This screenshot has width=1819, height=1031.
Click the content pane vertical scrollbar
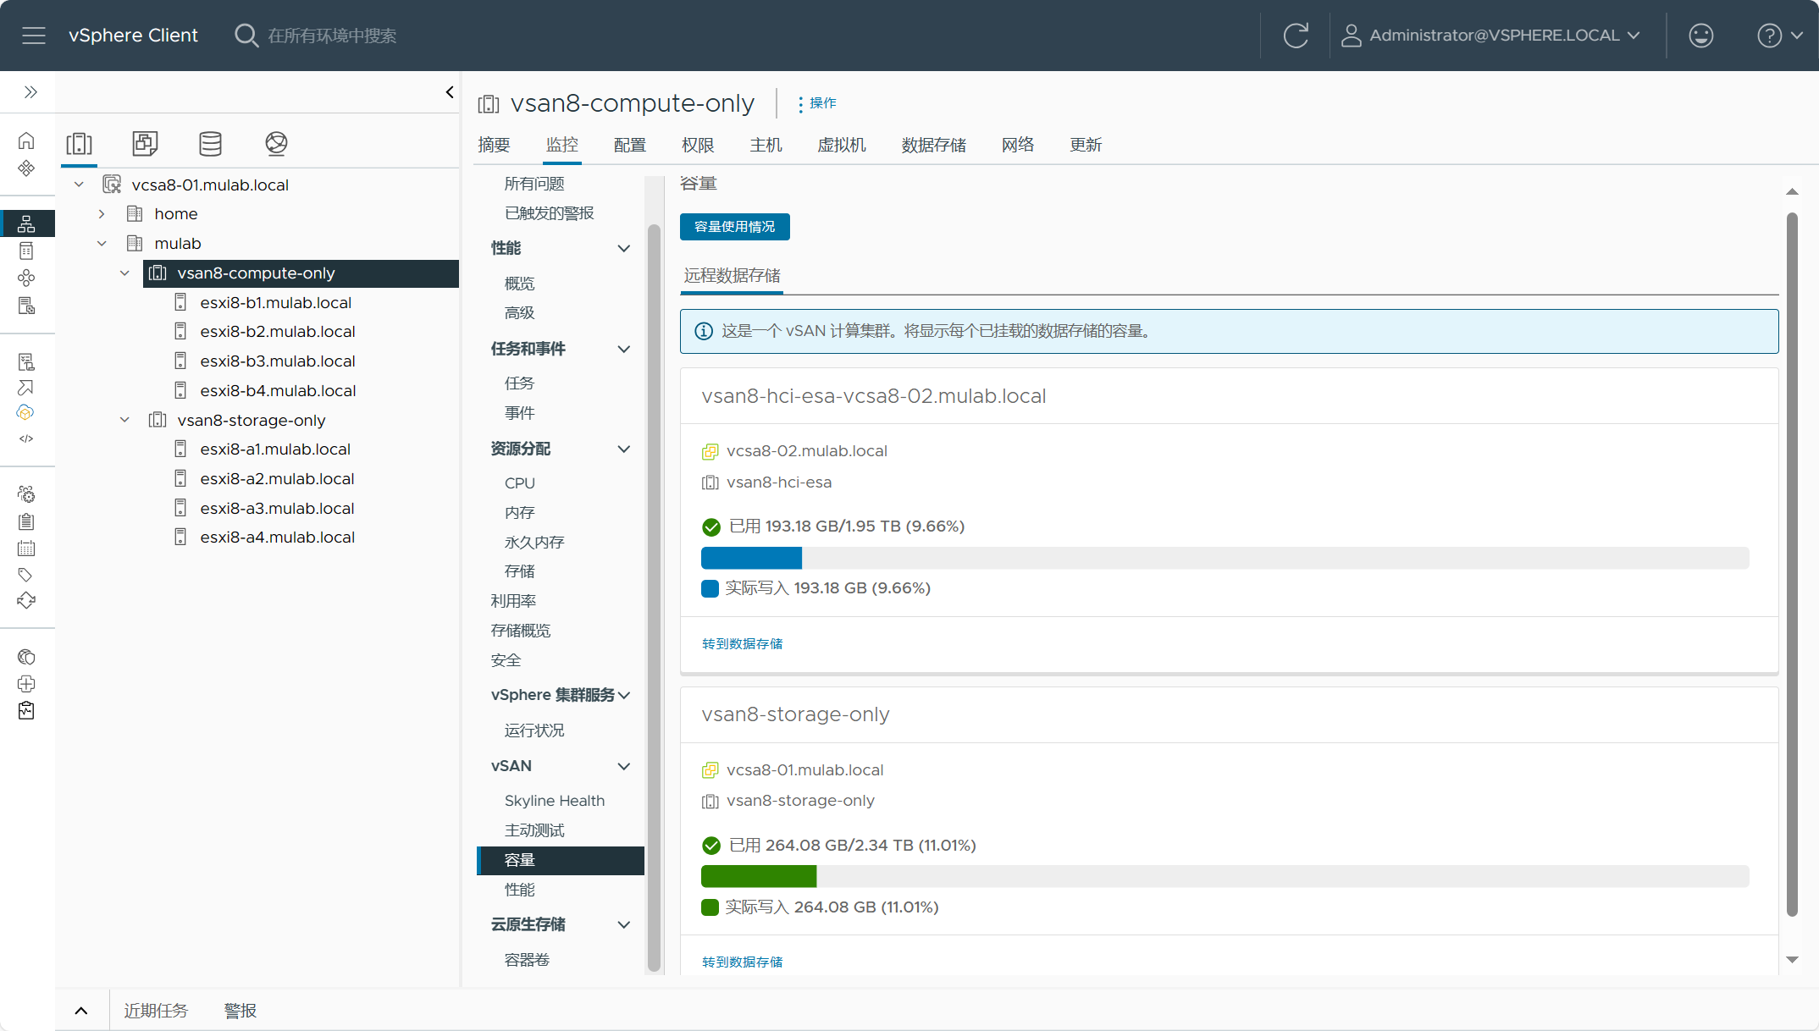[1792, 564]
